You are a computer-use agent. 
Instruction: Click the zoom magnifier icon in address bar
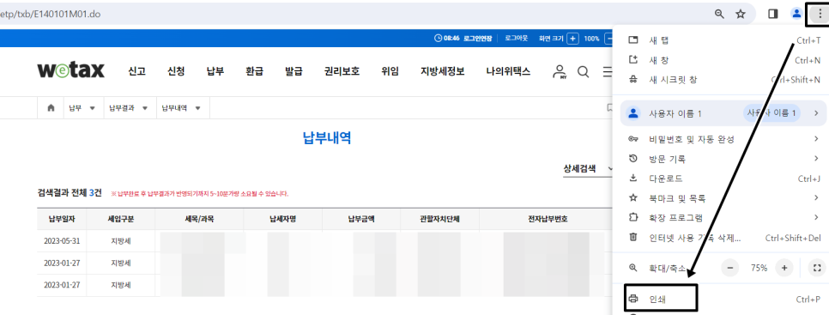(x=719, y=15)
